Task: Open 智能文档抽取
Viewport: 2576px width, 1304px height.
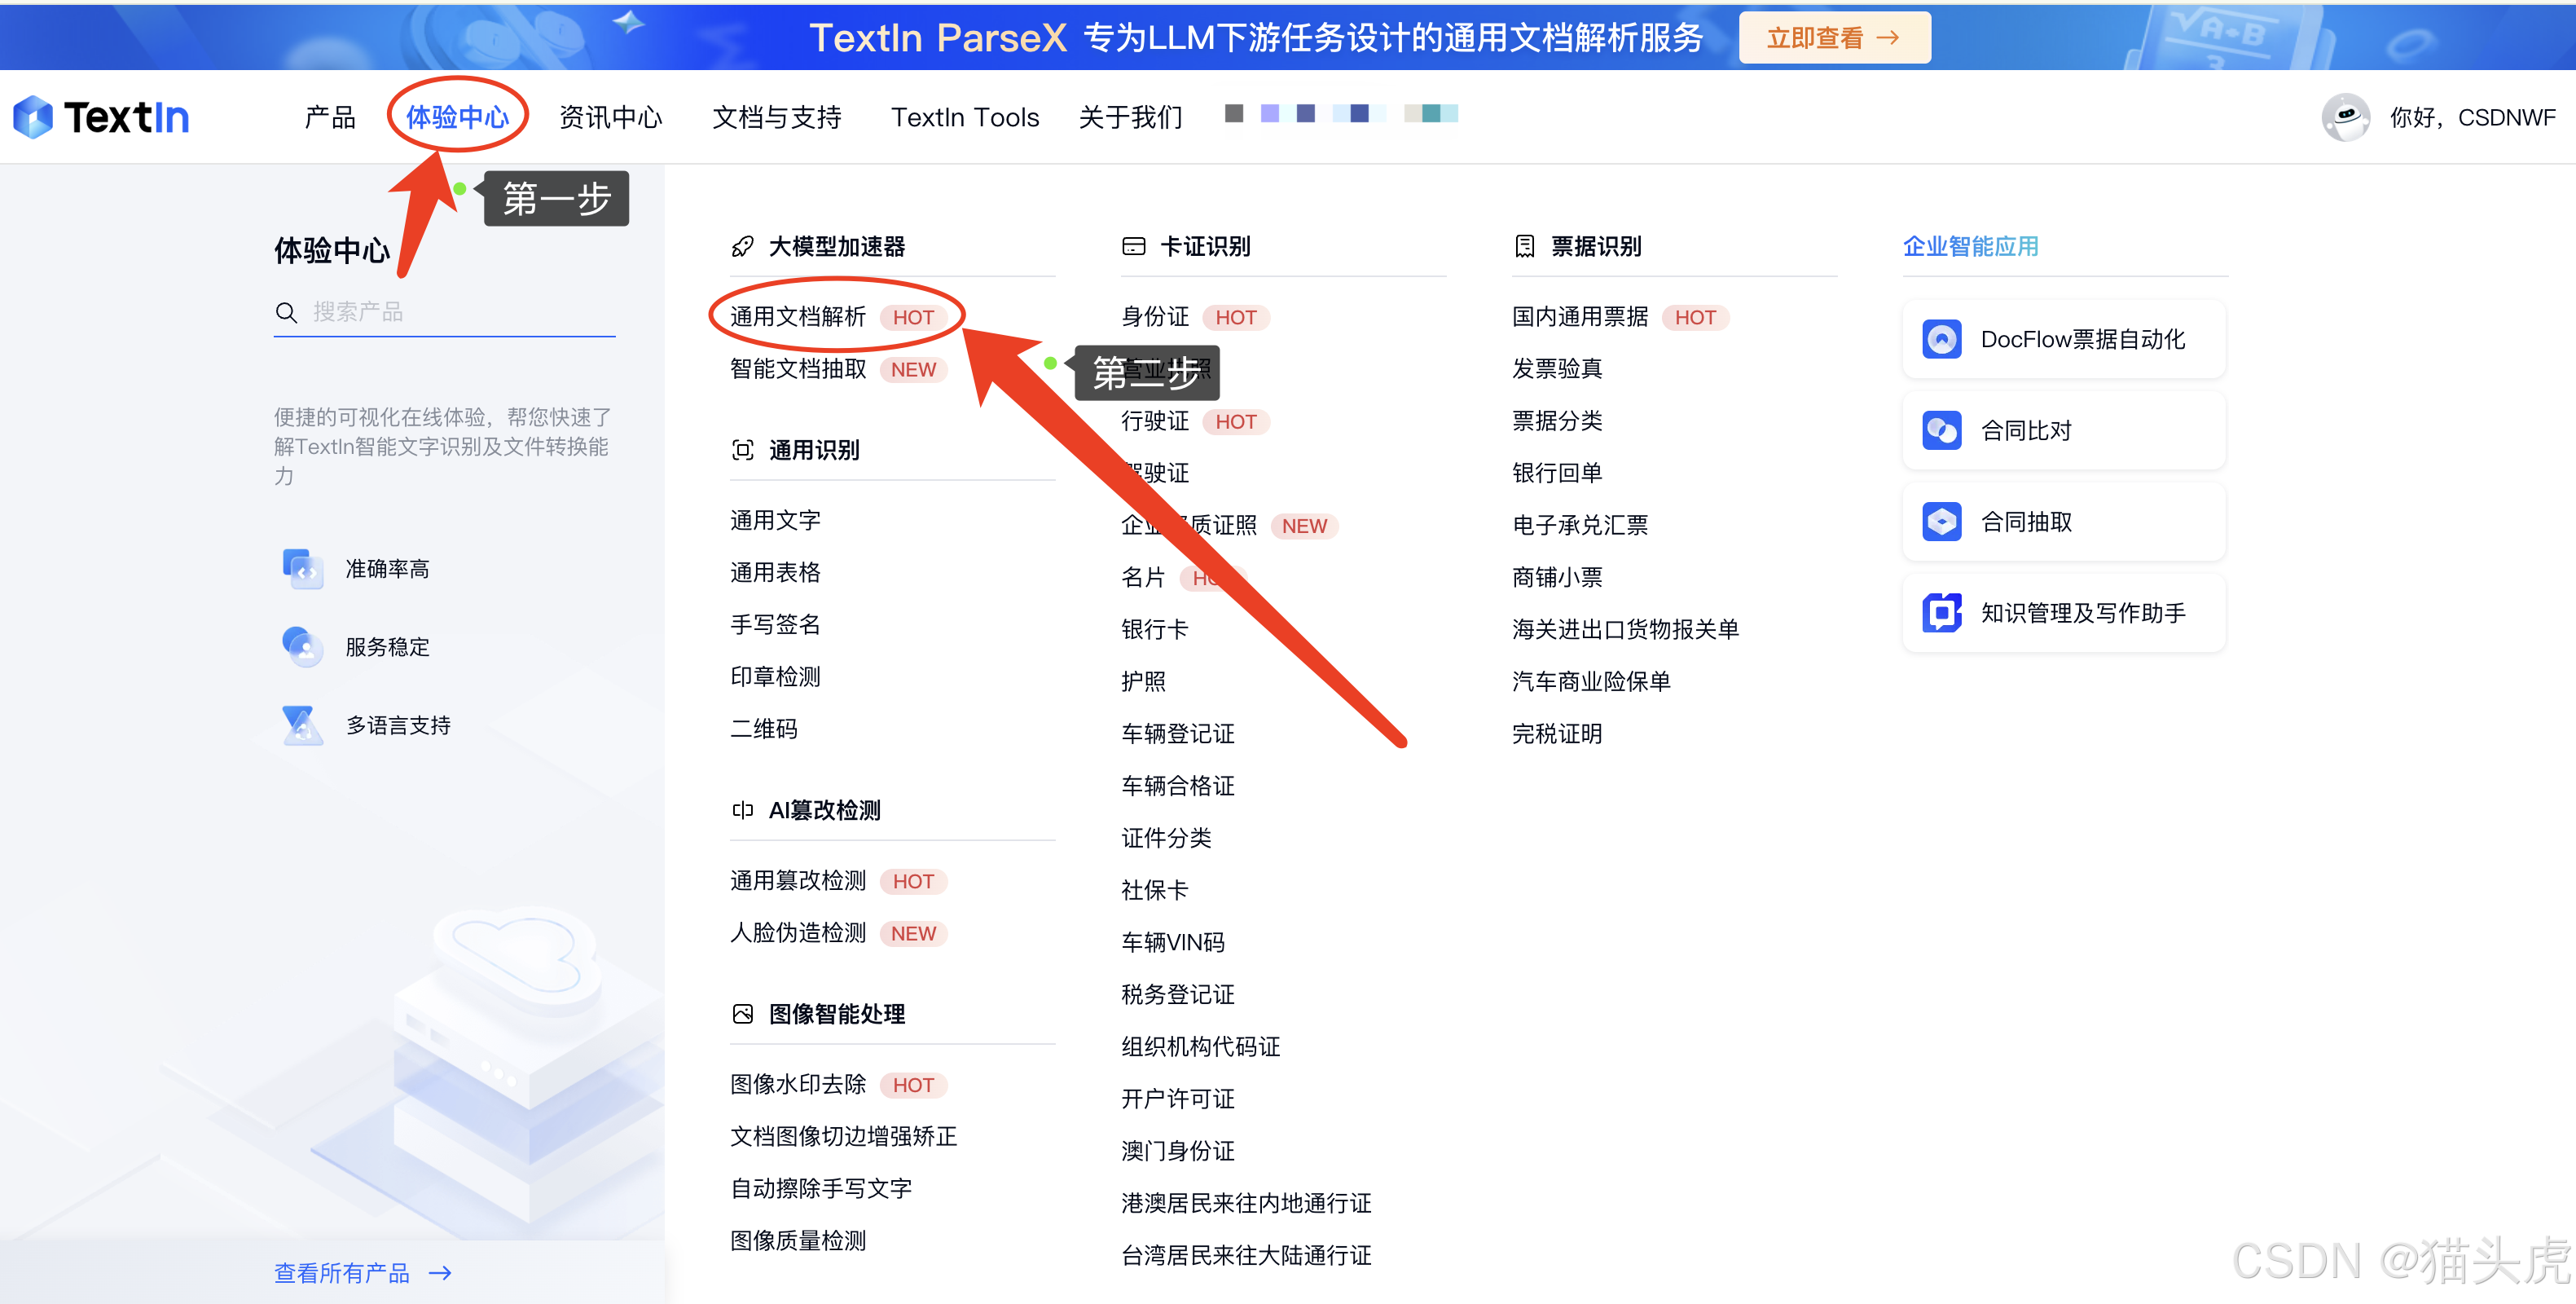Action: [x=798, y=369]
